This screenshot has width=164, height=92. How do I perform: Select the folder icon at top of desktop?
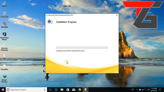click(x=67, y=4)
